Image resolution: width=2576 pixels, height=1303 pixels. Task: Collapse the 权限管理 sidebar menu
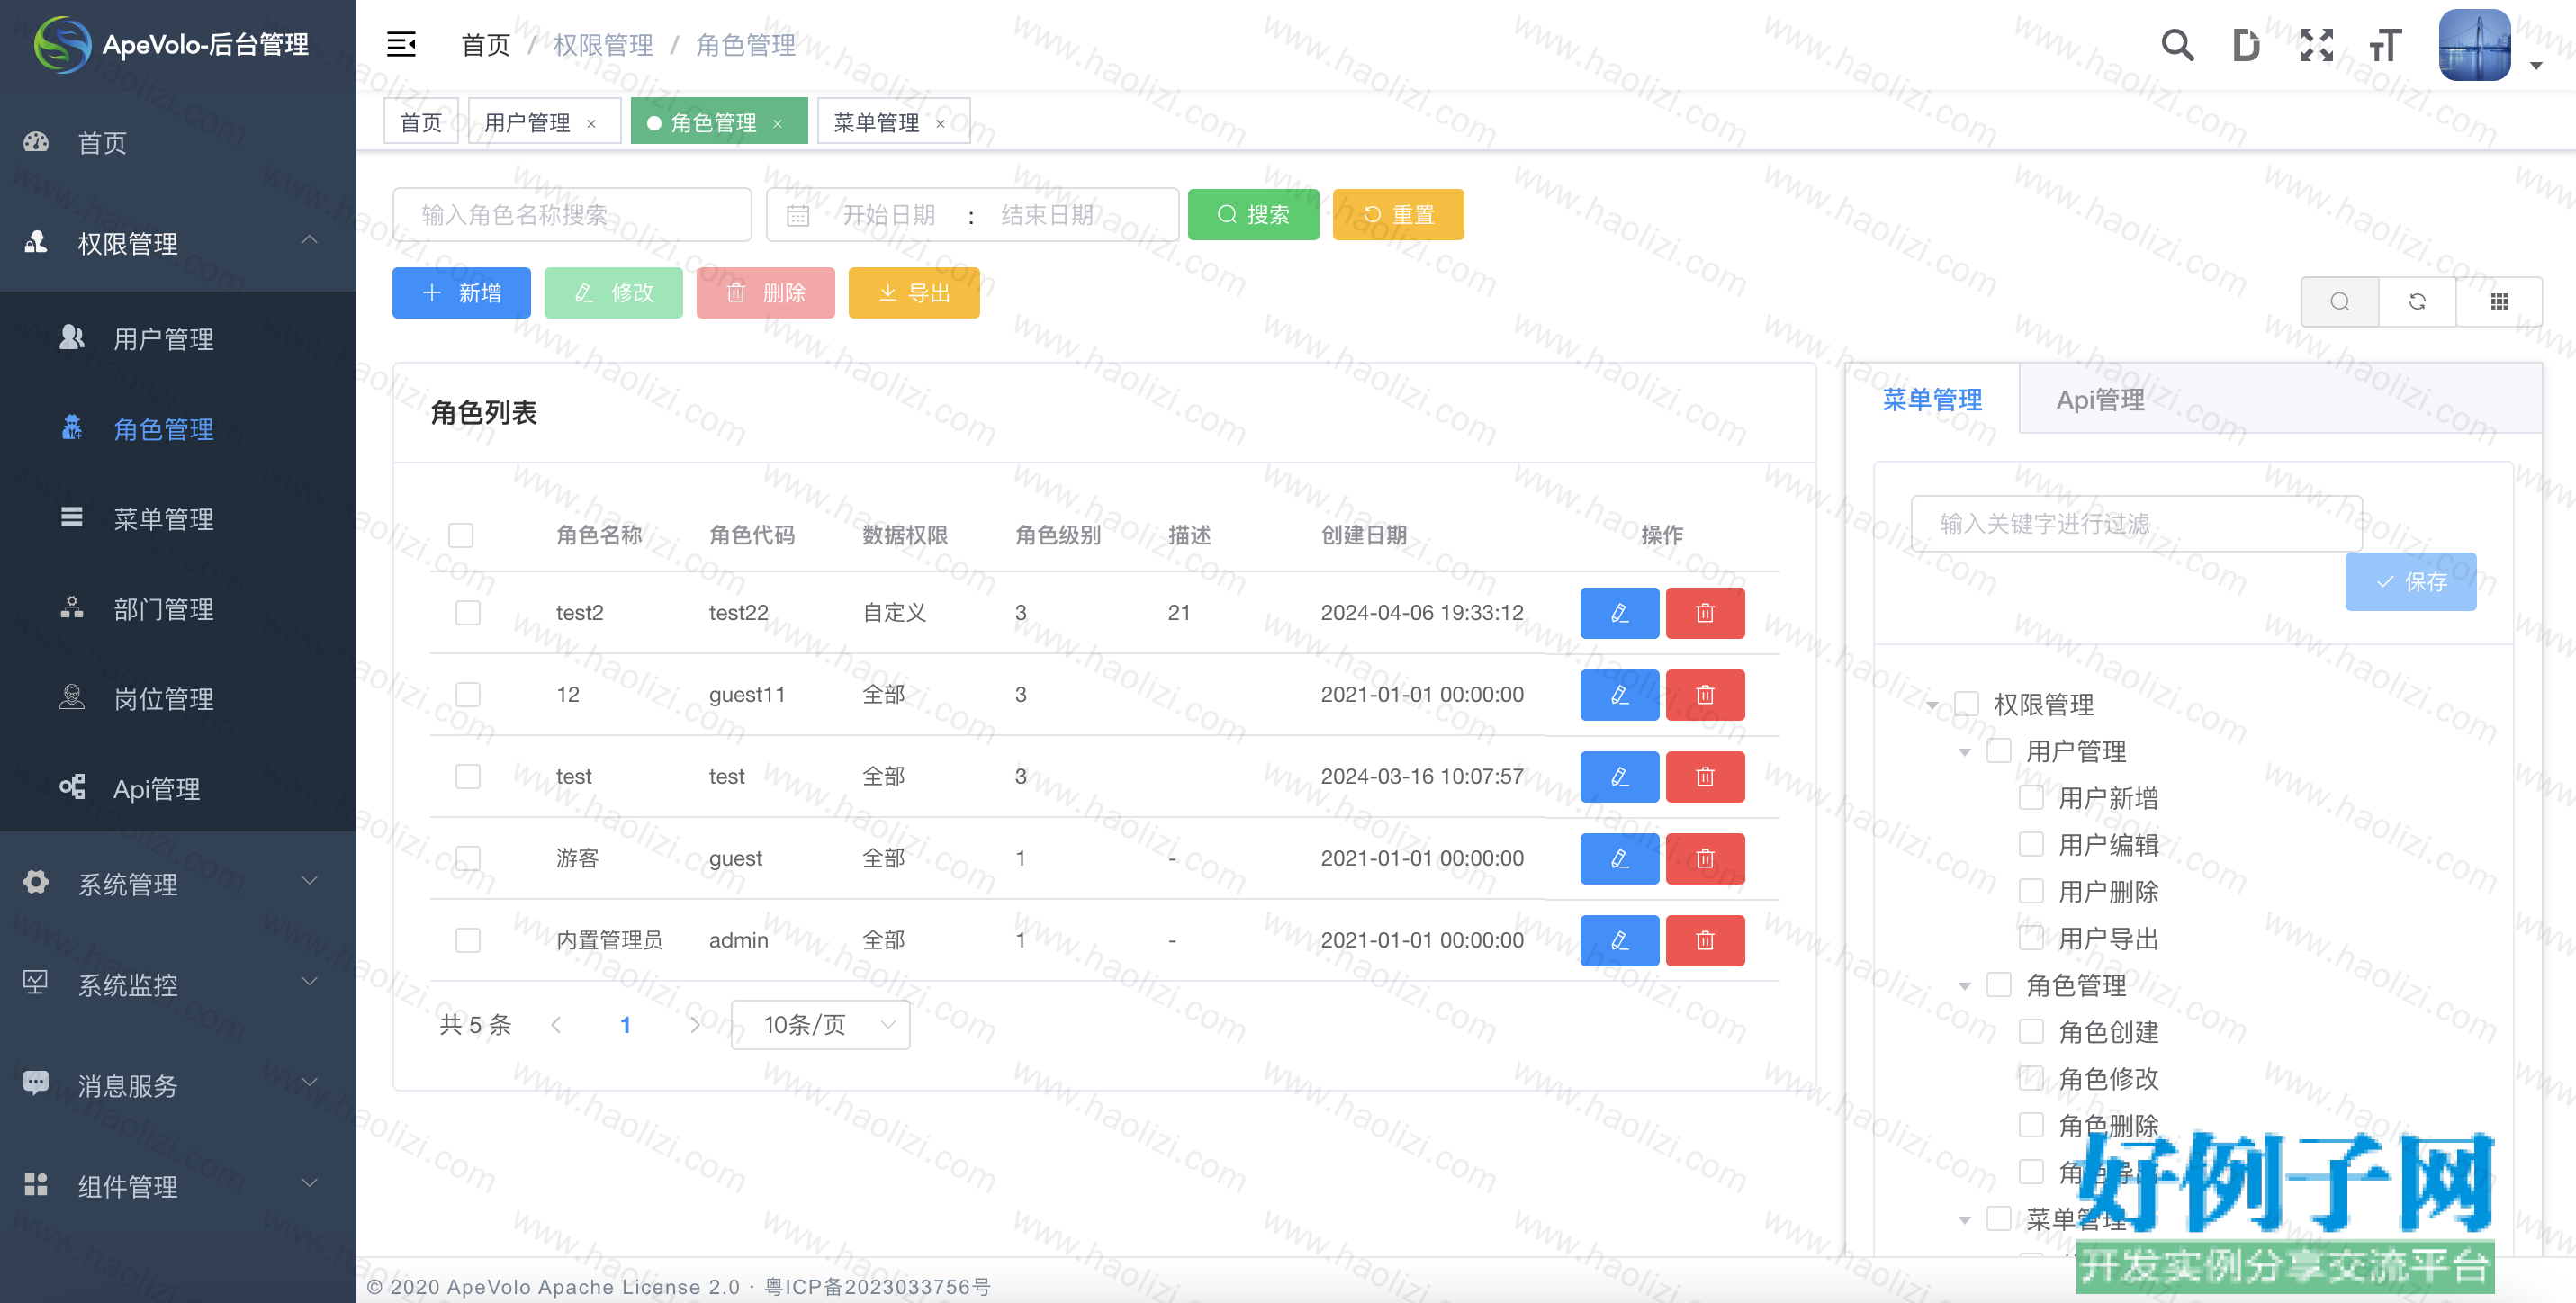(178, 242)
